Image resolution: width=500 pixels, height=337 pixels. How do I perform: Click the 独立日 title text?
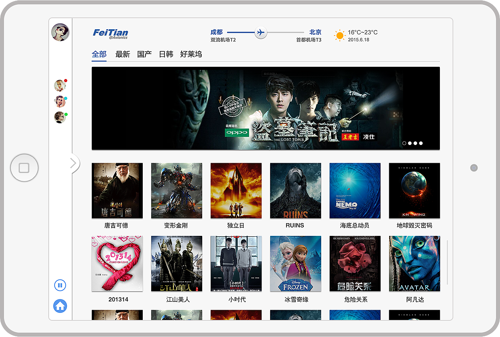click(236, 226)
